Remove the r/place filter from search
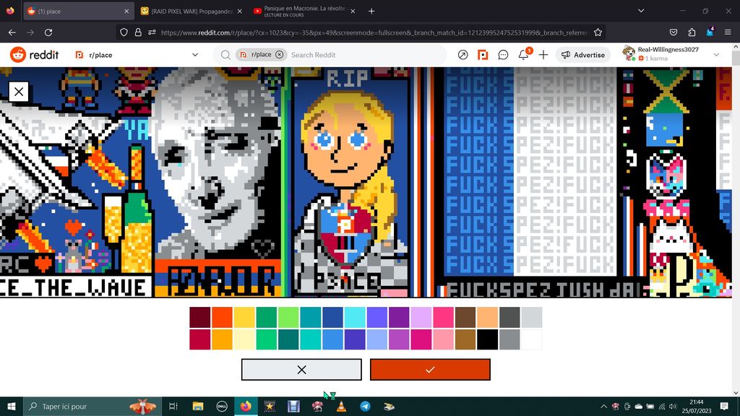 [280, 55]
